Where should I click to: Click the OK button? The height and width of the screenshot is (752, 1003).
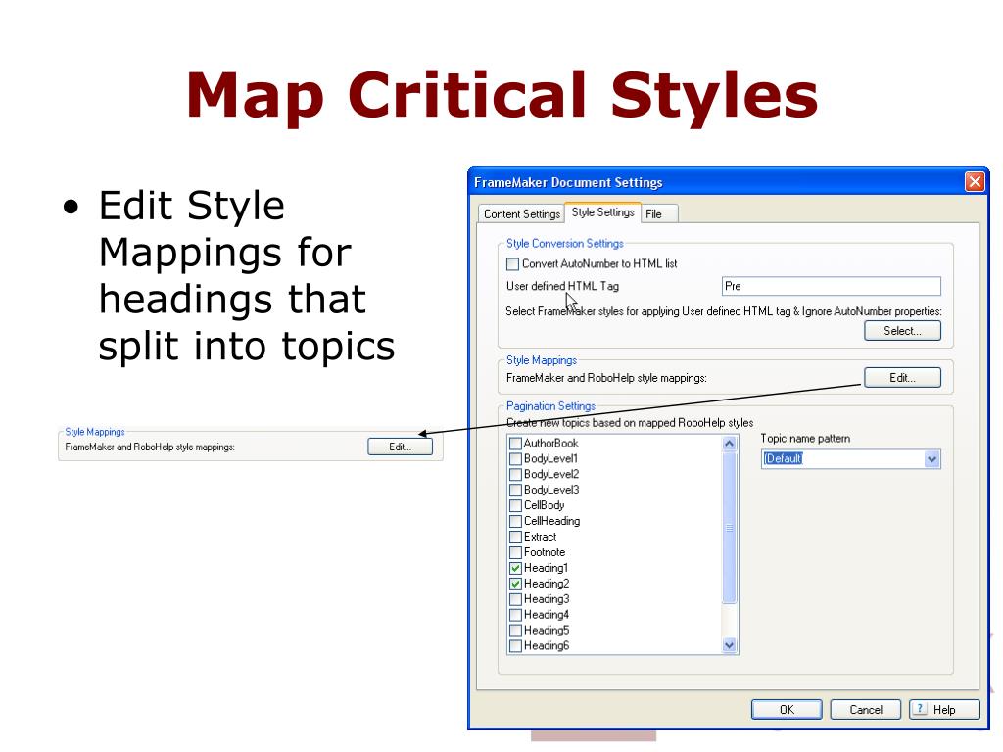coord(787,709)
